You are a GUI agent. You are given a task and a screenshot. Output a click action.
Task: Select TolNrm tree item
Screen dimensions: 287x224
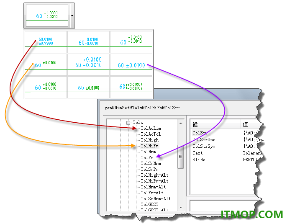coord(148,152)
